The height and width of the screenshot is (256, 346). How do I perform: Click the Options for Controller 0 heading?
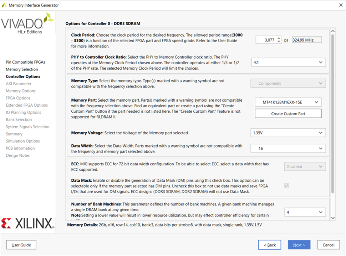[x=103, y=23]
